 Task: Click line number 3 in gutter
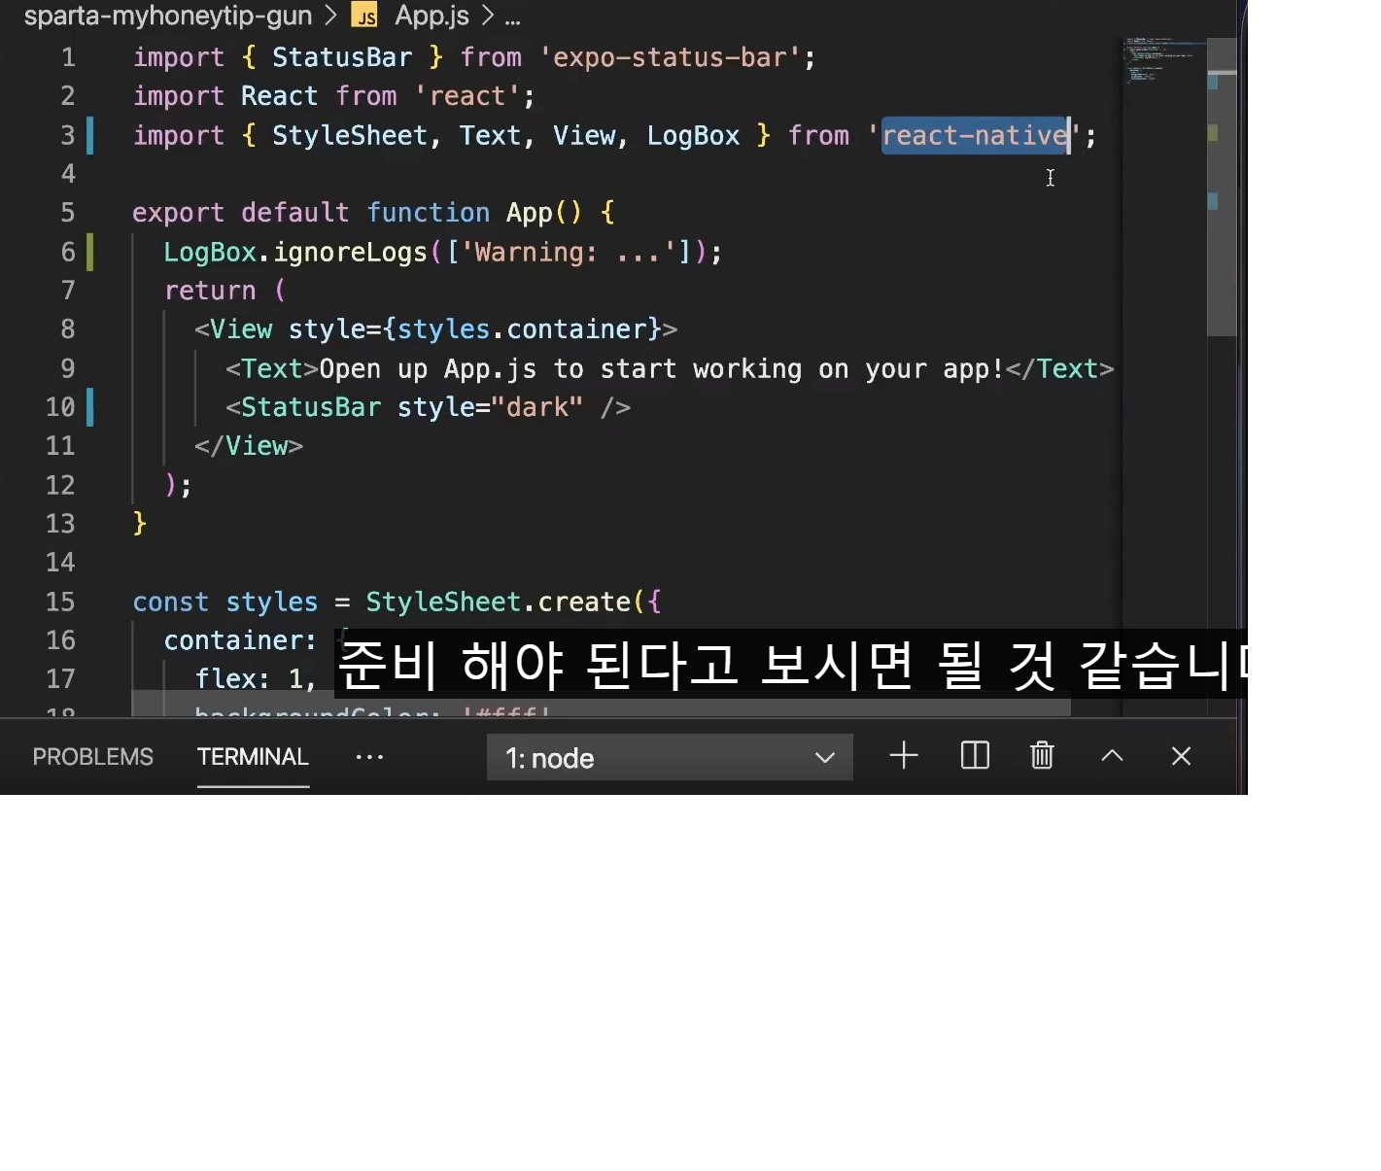(x=68, y=135)
